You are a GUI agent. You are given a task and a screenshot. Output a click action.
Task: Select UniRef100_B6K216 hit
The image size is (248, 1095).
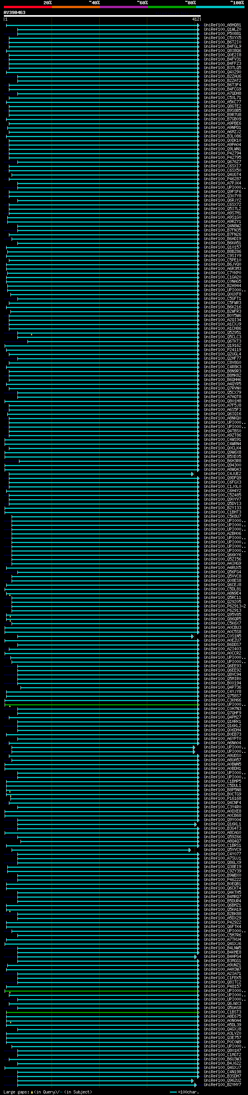[222, 307]
